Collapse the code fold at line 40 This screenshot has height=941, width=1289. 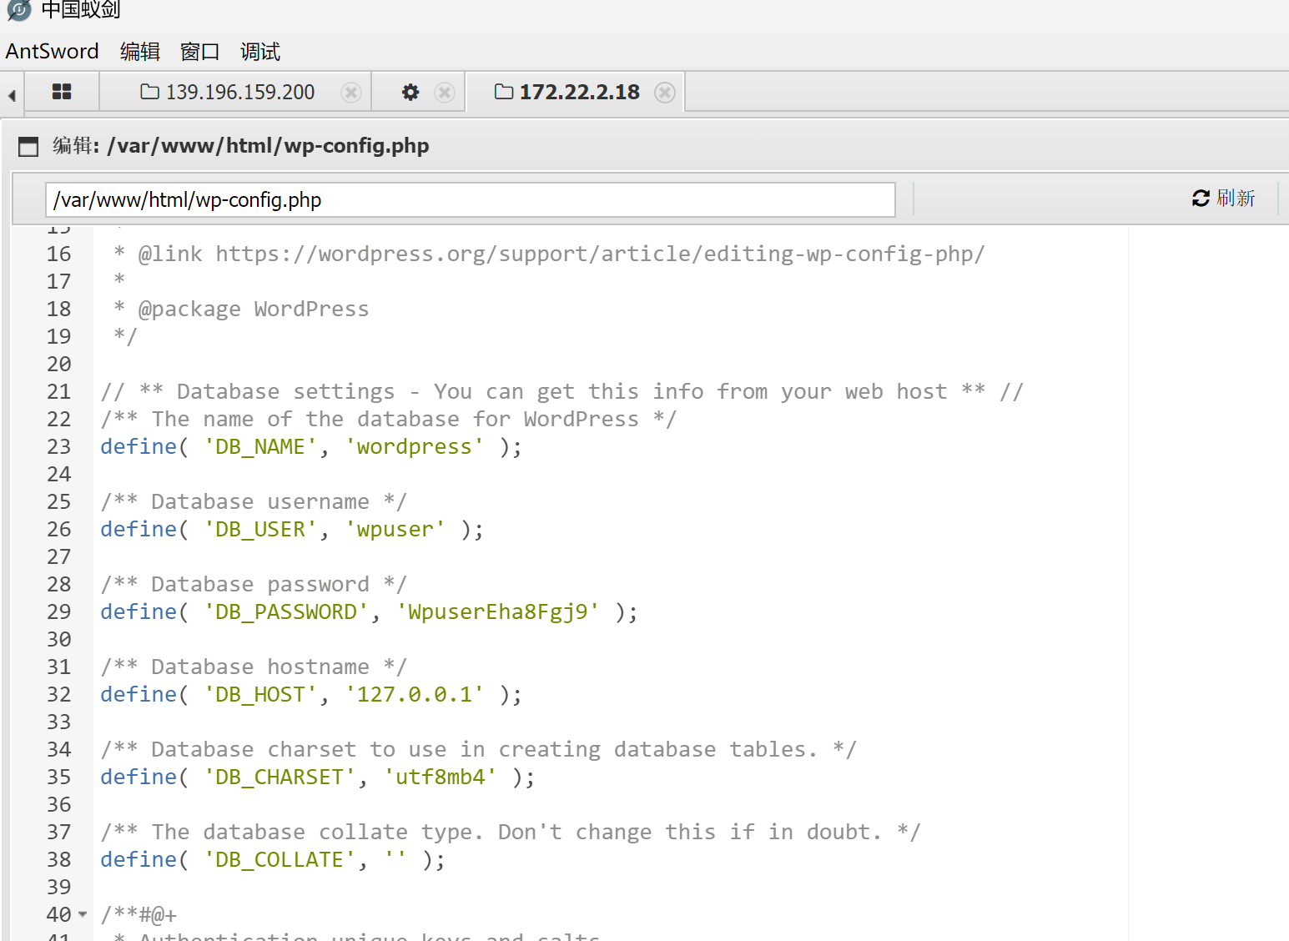click(83, 914)
